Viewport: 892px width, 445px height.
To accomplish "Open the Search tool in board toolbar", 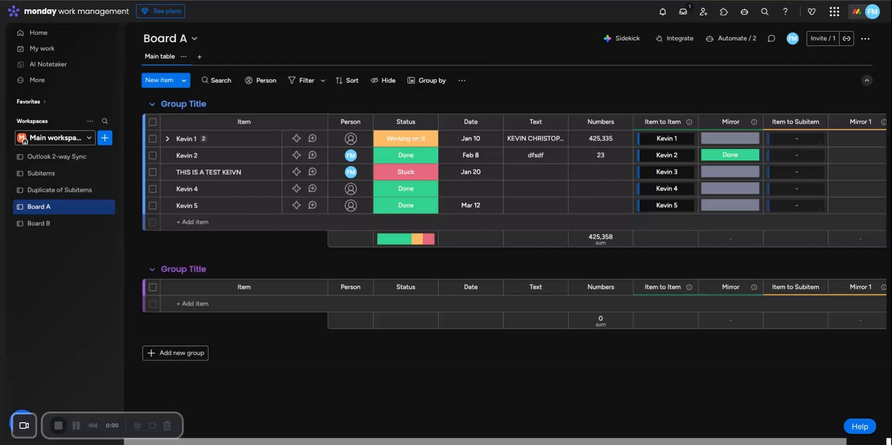I will (x=216, y=80).
